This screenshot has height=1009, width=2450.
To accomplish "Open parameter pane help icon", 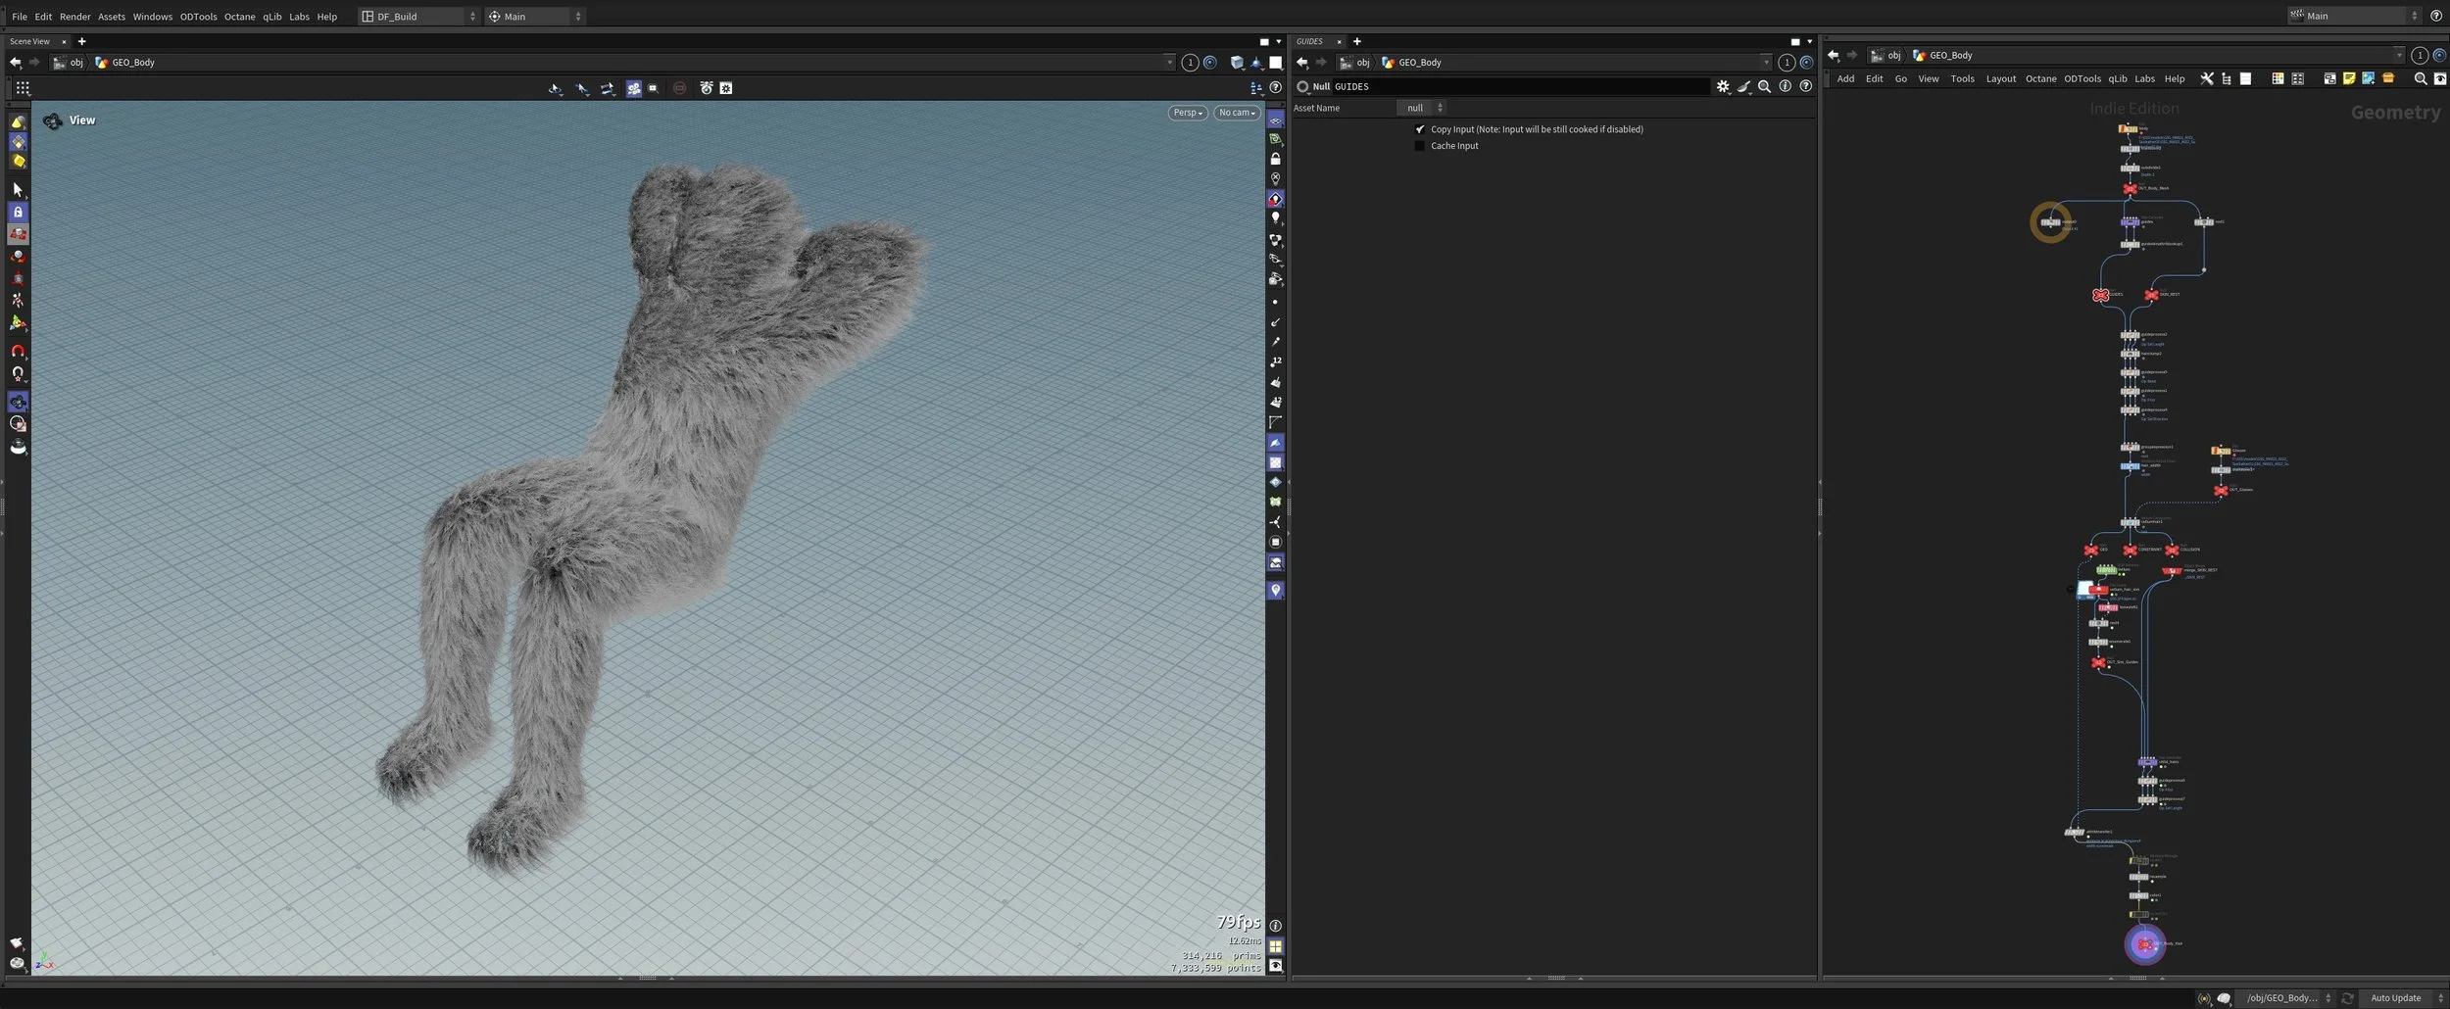I will [x=1805, y=87].
